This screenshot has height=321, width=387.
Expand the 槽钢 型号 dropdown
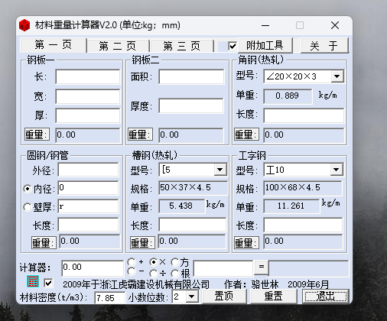[220, 170]
